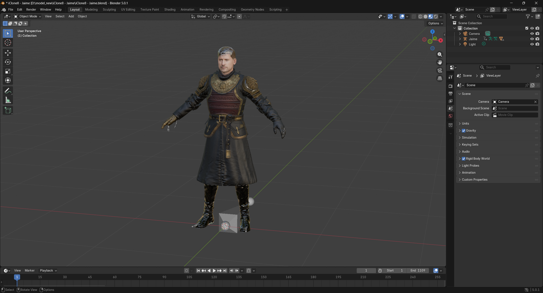The height and width of the screenshot is (293, 543).
Task: Select the Transform tool
Action: pyautogui.click(x=8, y=80)
